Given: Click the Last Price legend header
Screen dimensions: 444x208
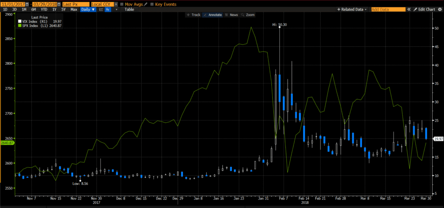Looking at the screenshot, I should click(40, 17).
